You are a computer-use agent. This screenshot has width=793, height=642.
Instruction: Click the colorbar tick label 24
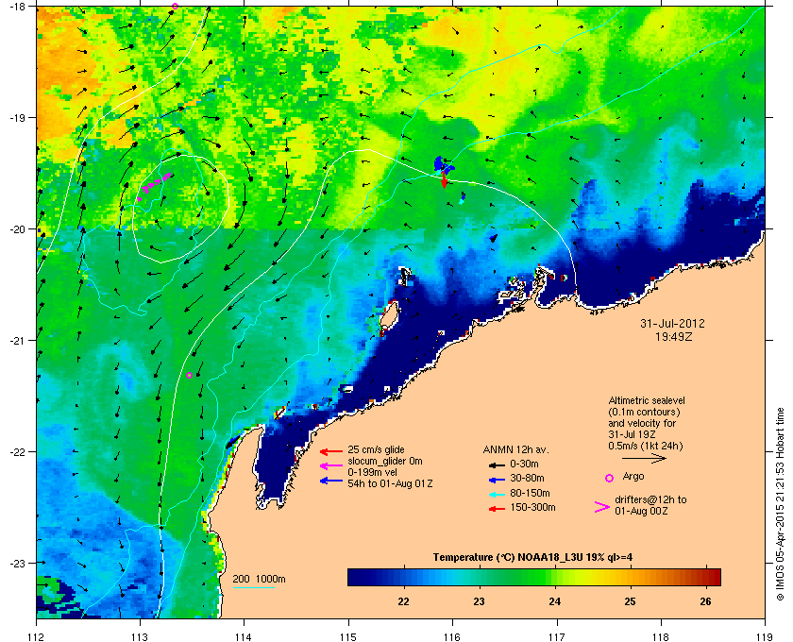(x=555, y=601)
